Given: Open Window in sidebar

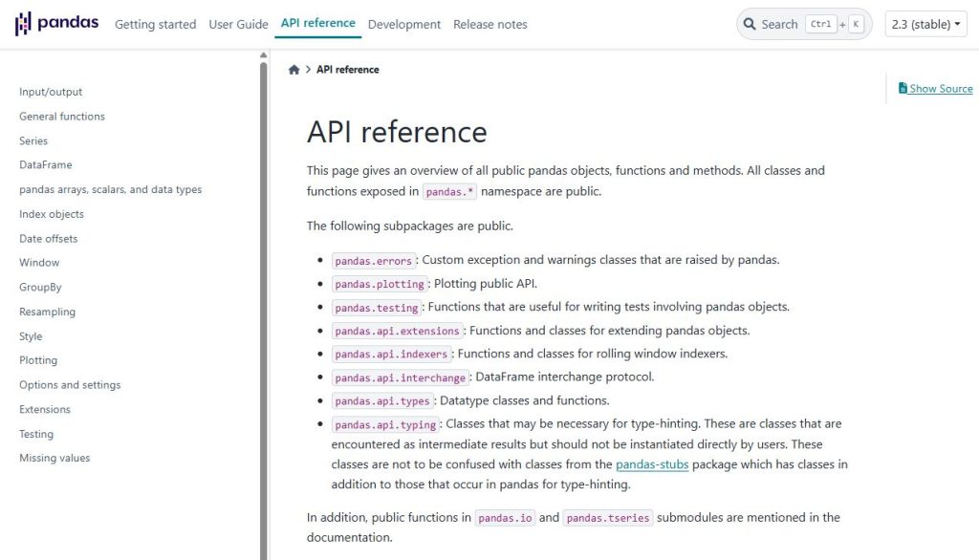Looking at the screenshot, I should pos(39,263).
